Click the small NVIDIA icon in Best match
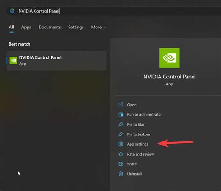The width and height of the screenshot is (221, 191). tap(14, 61)
